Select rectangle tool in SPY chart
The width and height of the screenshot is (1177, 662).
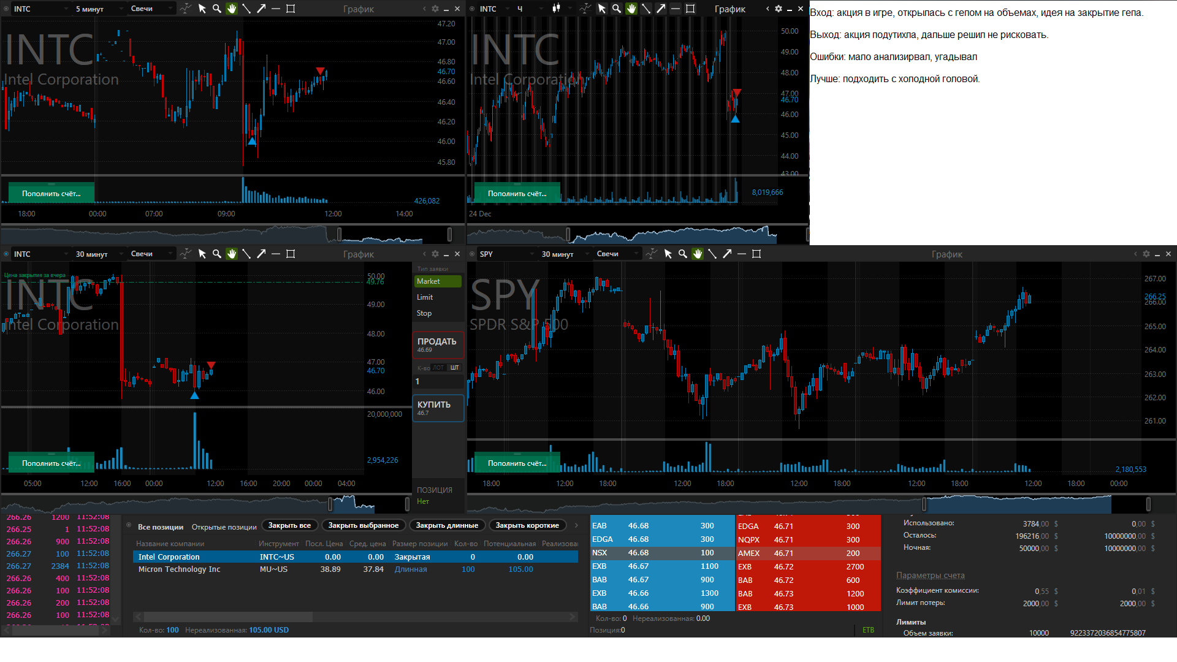coord(756,254)
